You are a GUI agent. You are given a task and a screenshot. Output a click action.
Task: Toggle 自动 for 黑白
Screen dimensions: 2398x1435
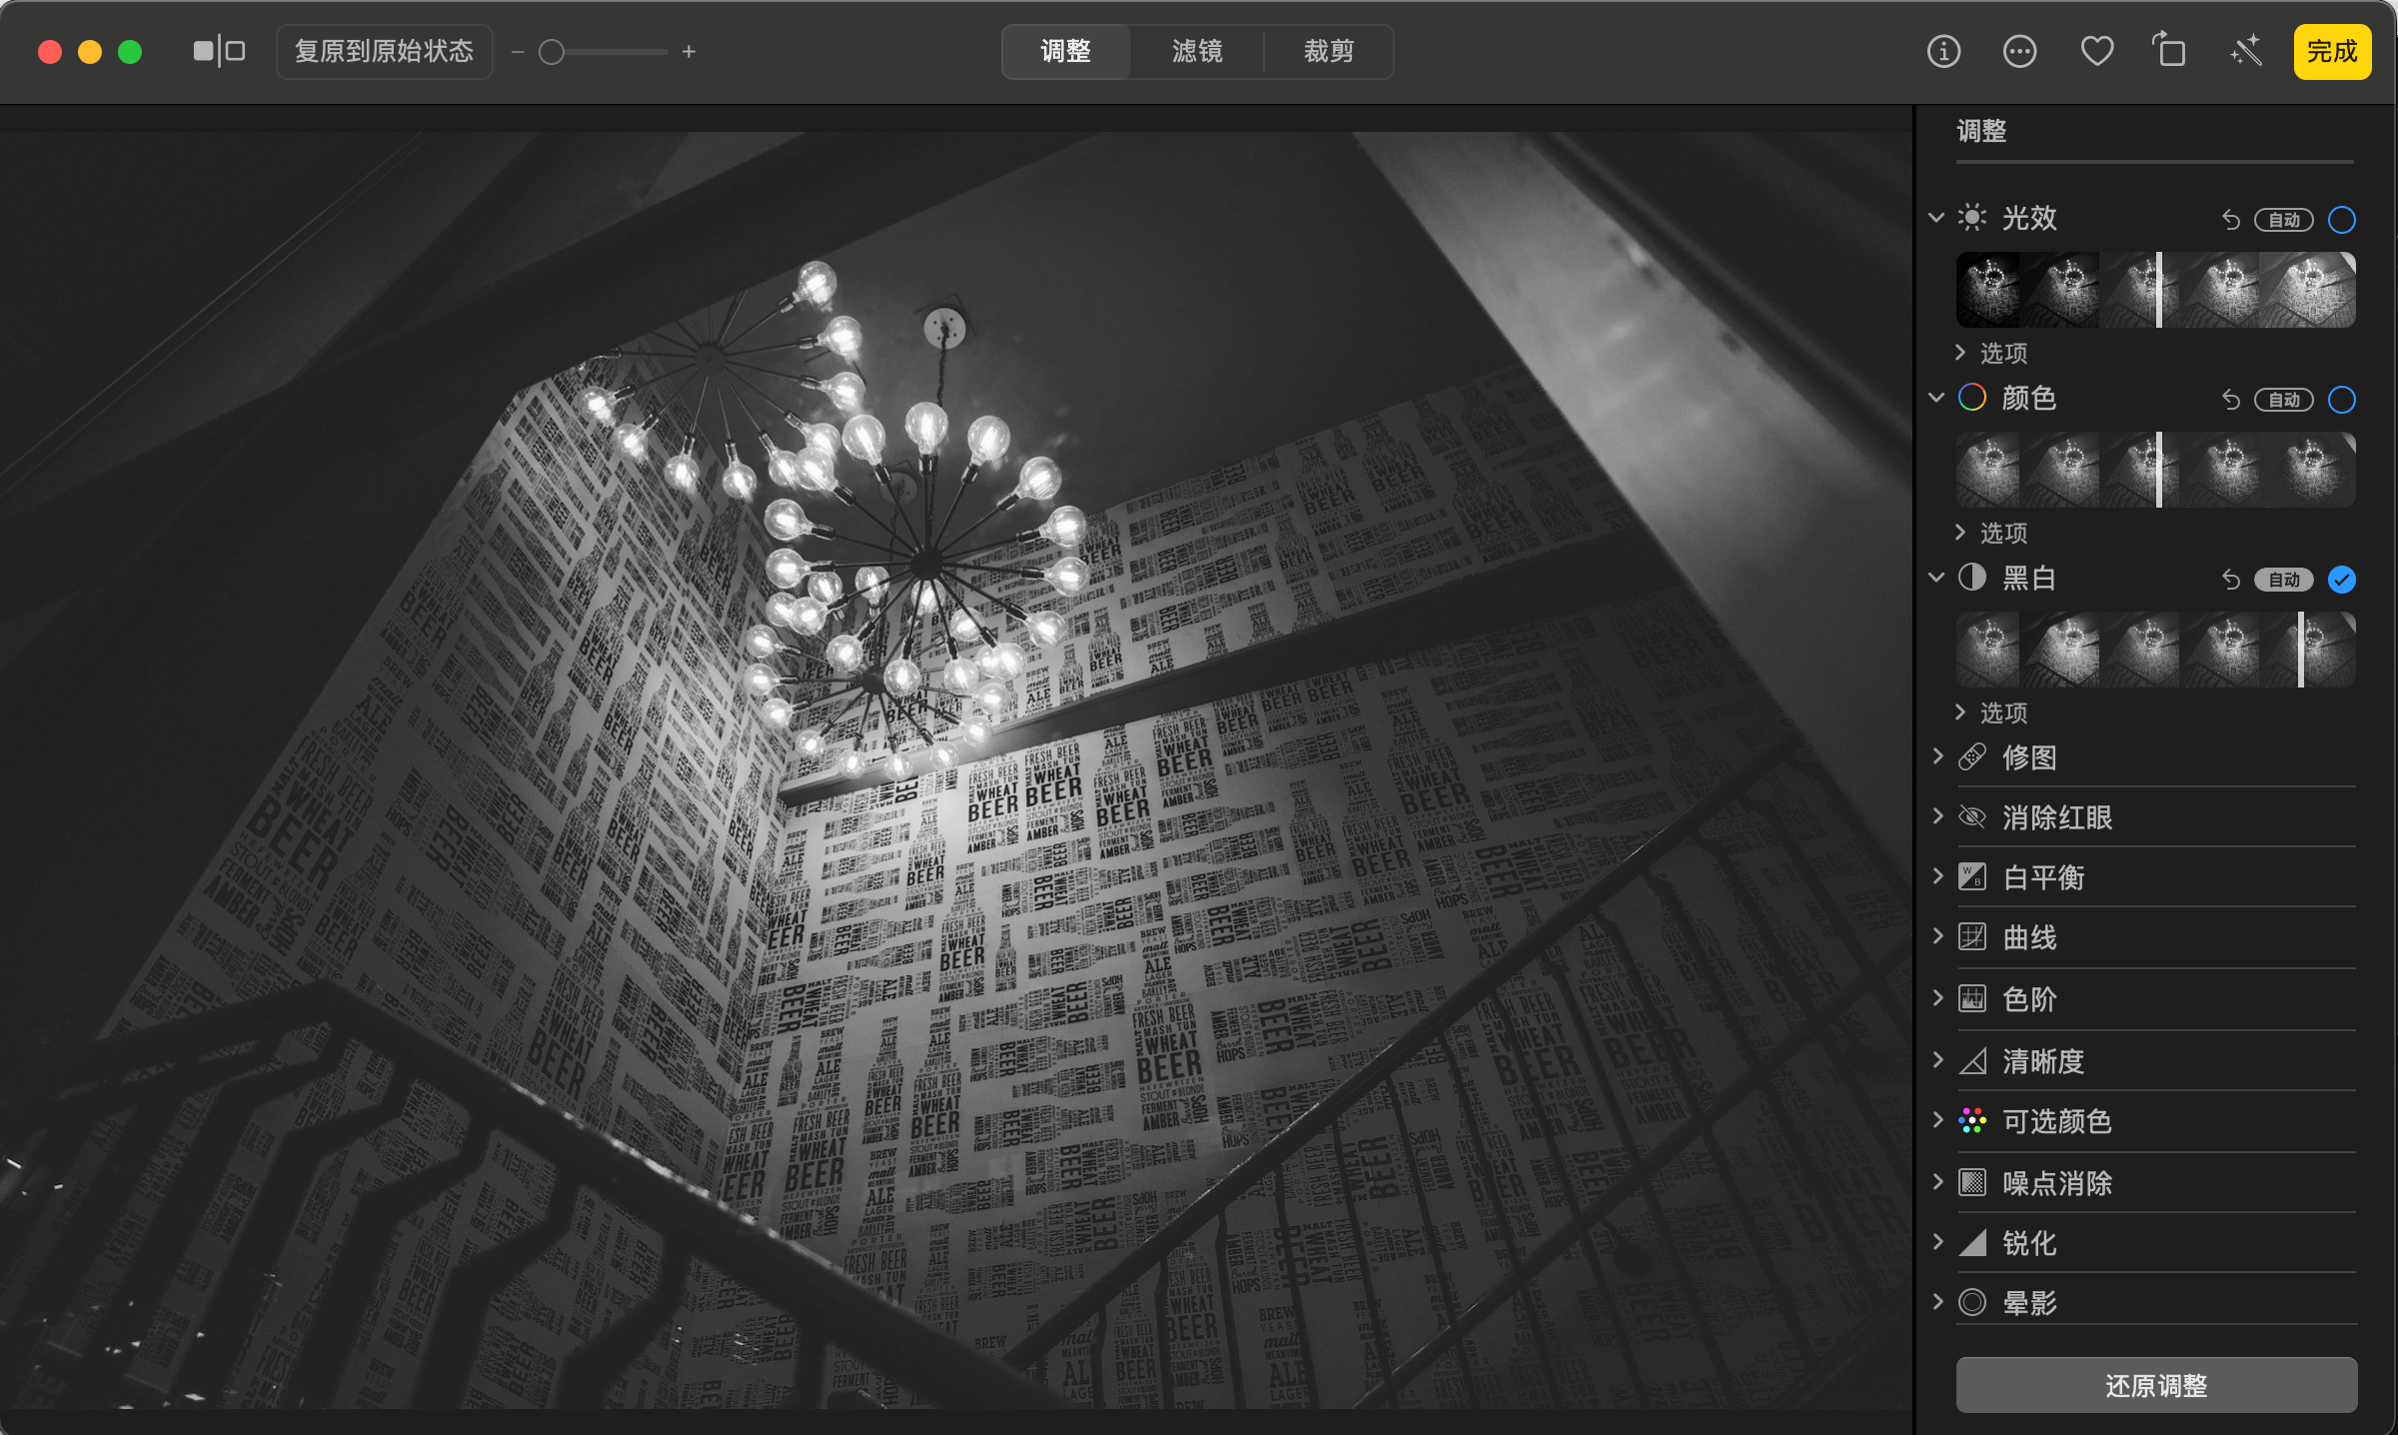2283,580
